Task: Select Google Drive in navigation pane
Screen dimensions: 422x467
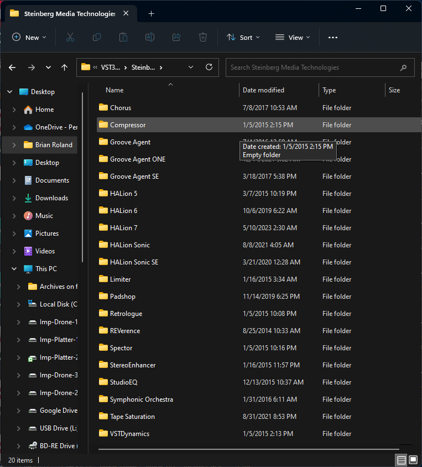Action: [x=53, y=411]
